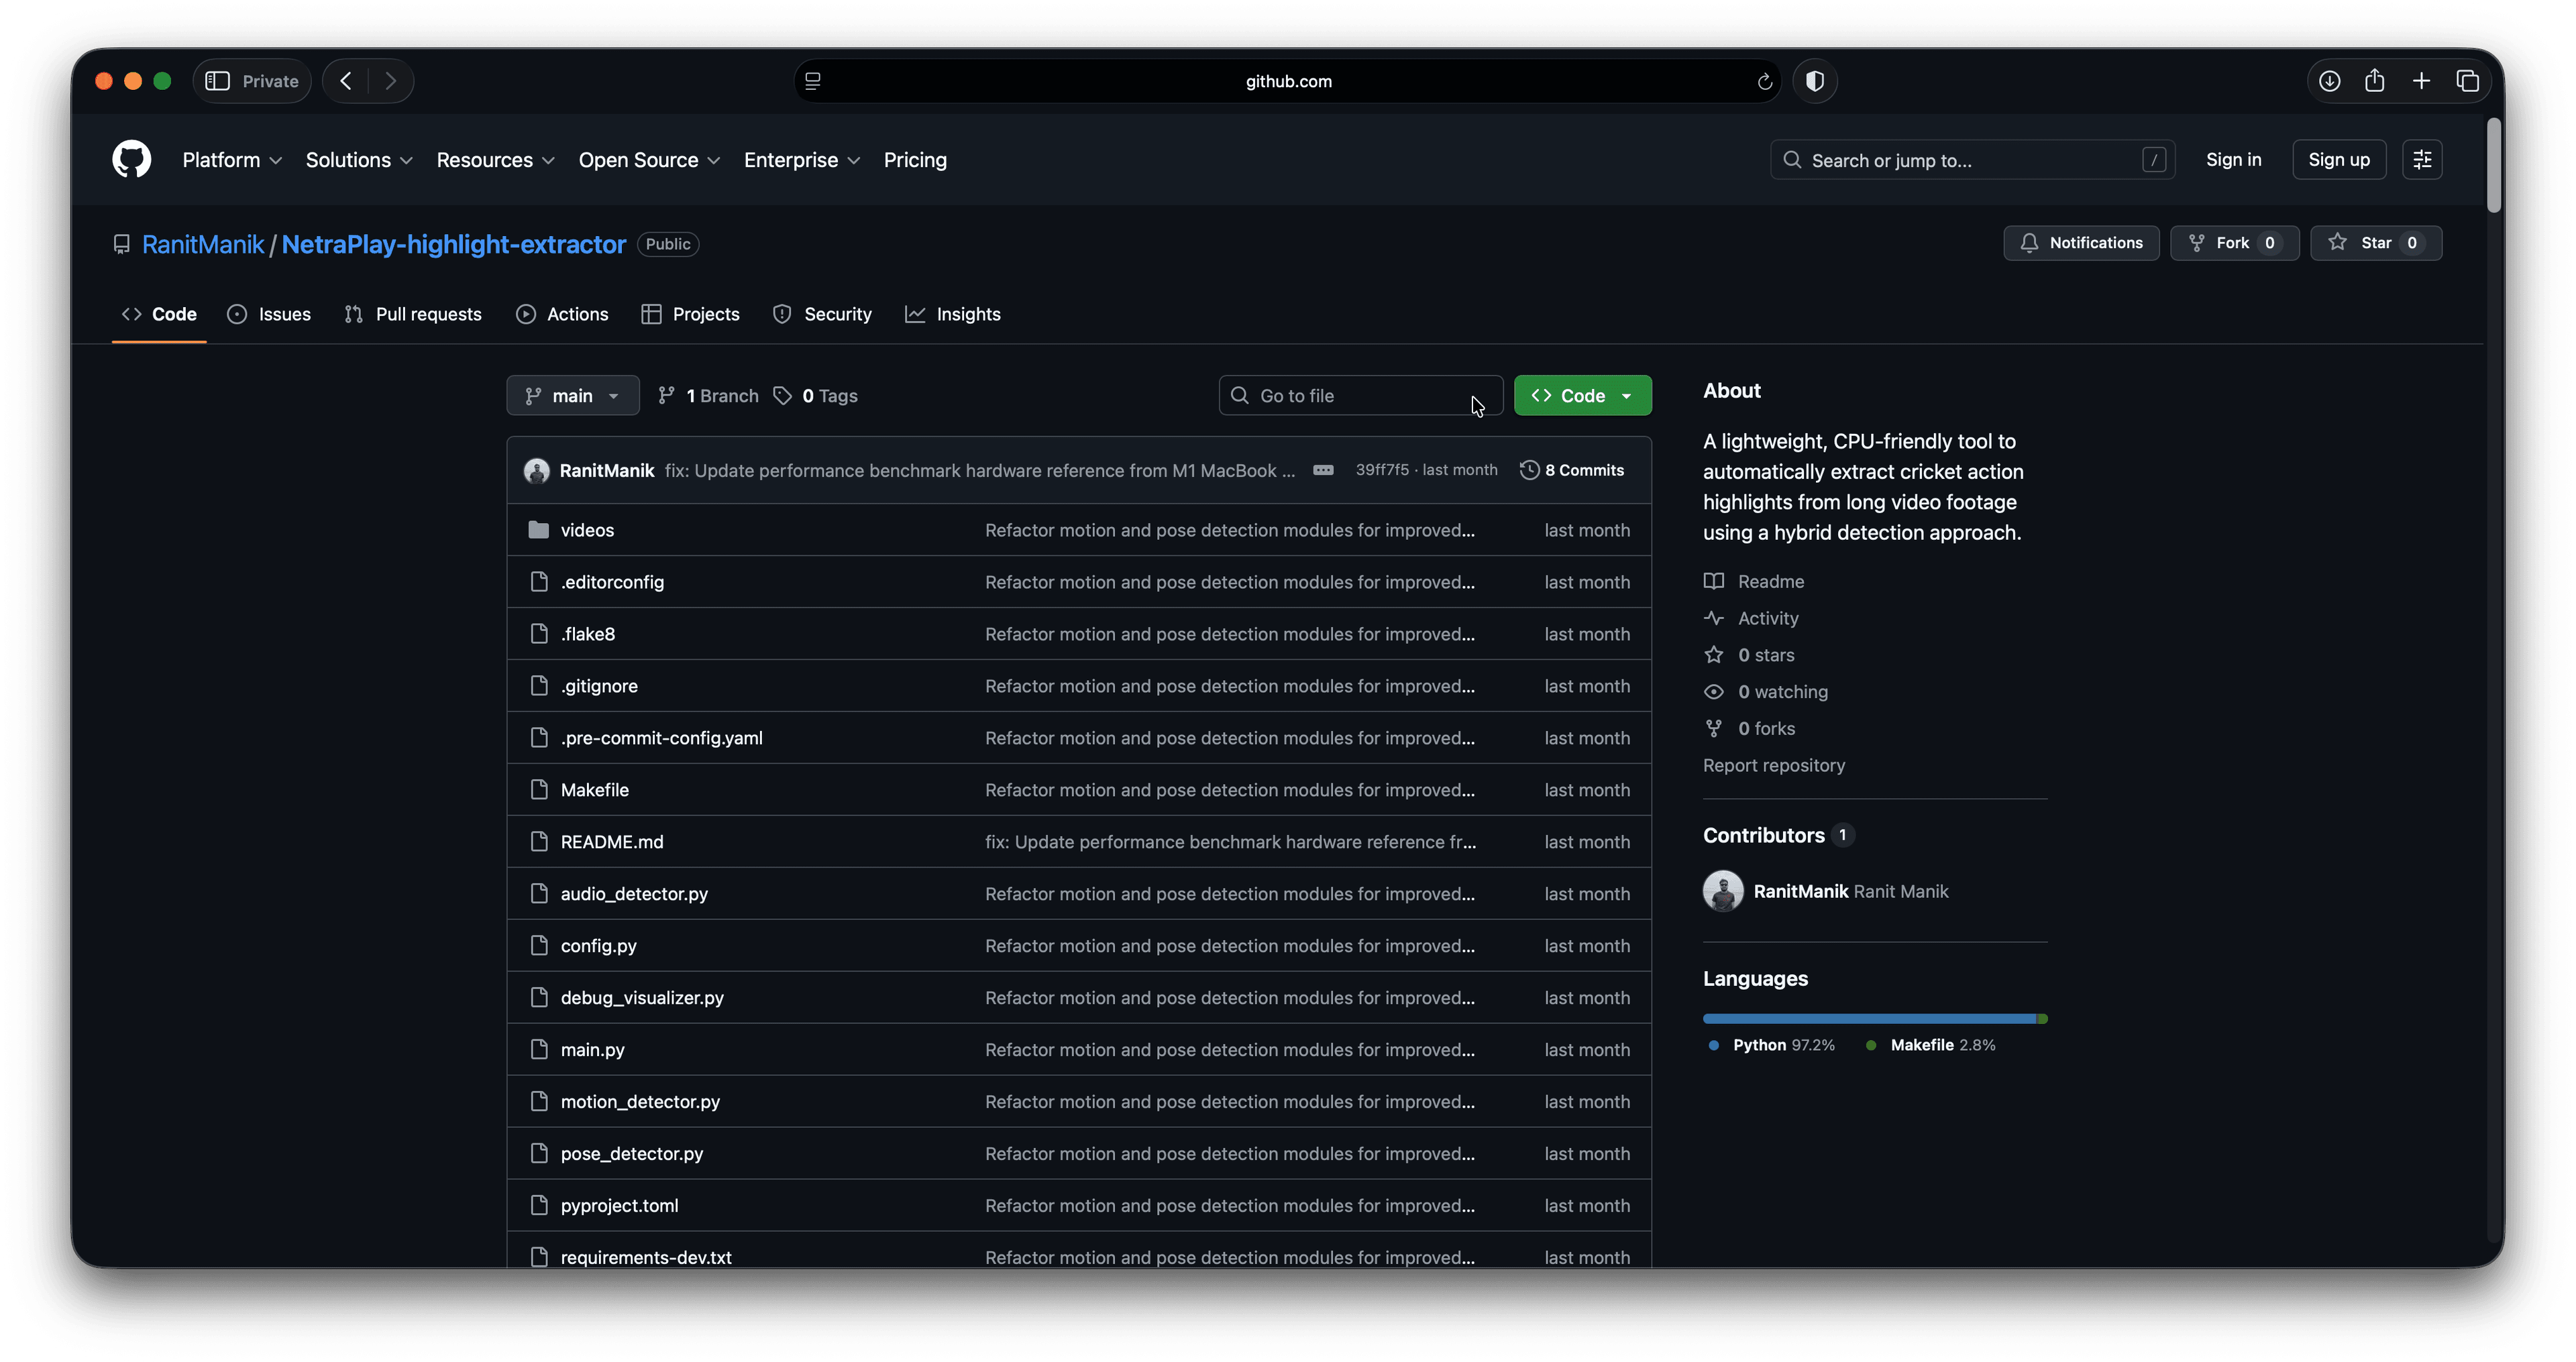
Task: Show Safari tab overview icon
Action: point(2467,81)
